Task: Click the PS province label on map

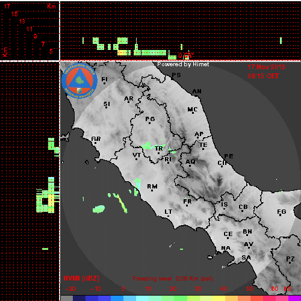Action: (176, 75)
